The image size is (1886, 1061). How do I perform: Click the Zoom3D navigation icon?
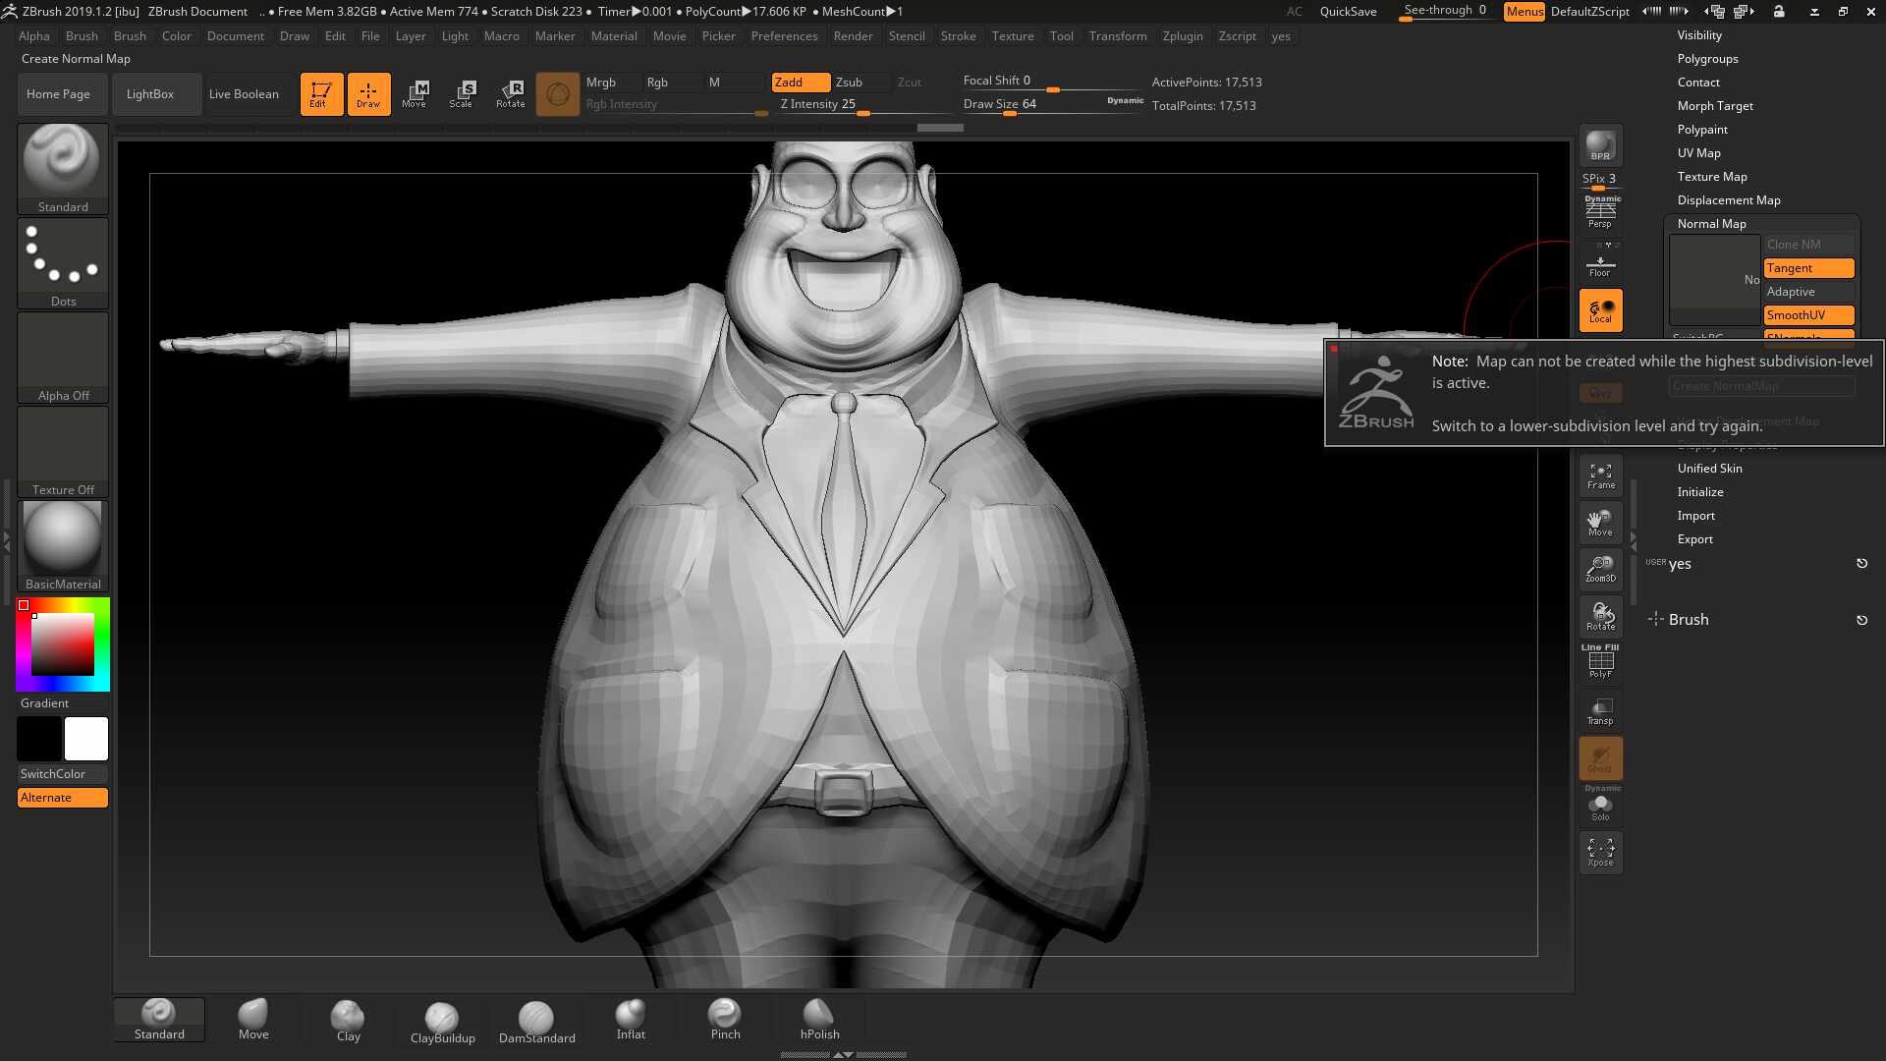tap(1600, 570)
